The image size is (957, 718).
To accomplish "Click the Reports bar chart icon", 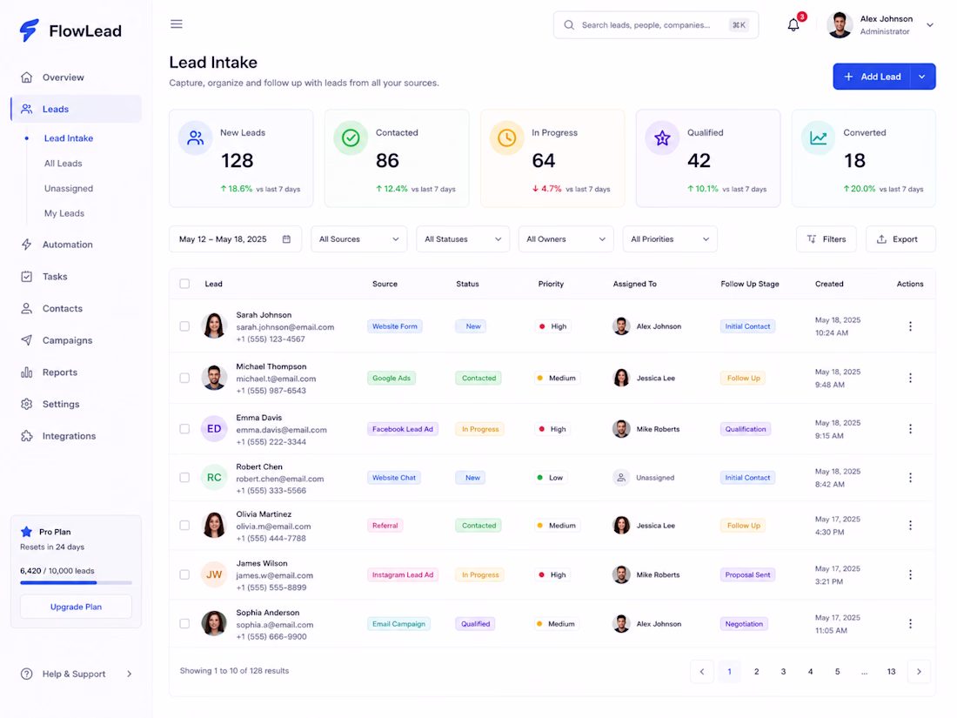I will 26,372.
